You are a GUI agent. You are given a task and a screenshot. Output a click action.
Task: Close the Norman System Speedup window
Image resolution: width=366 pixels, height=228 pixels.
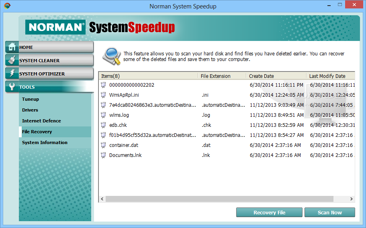(354, 5)
